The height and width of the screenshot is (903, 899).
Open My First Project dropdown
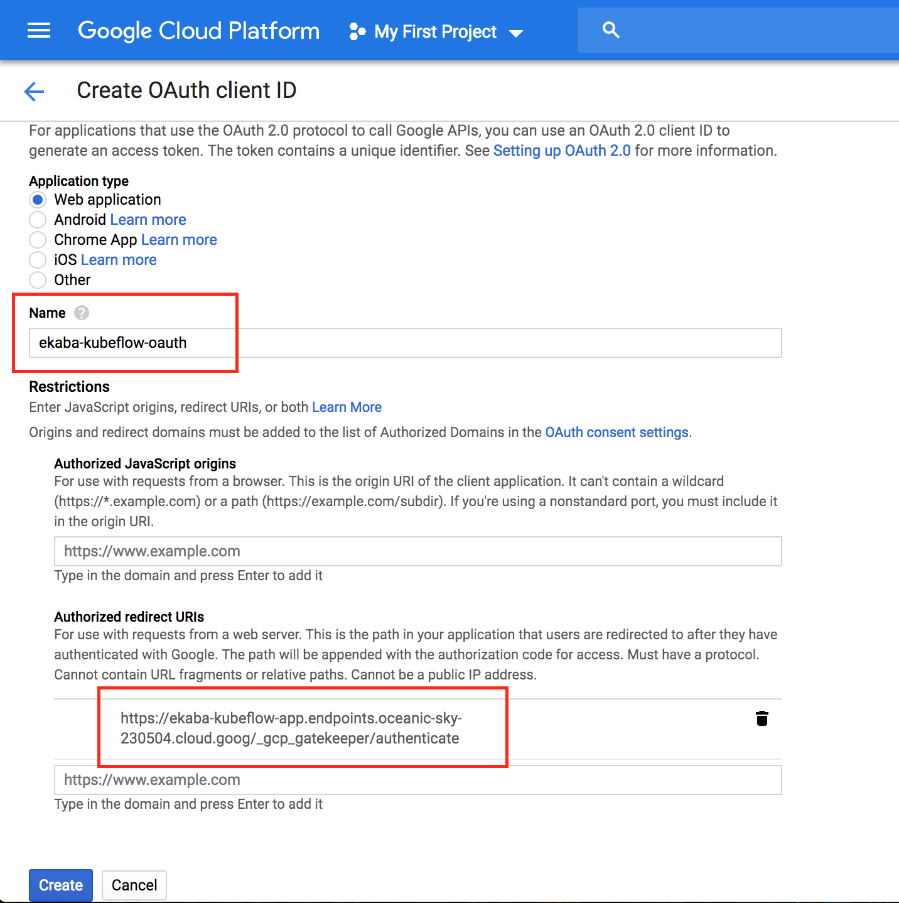(436, 31)
